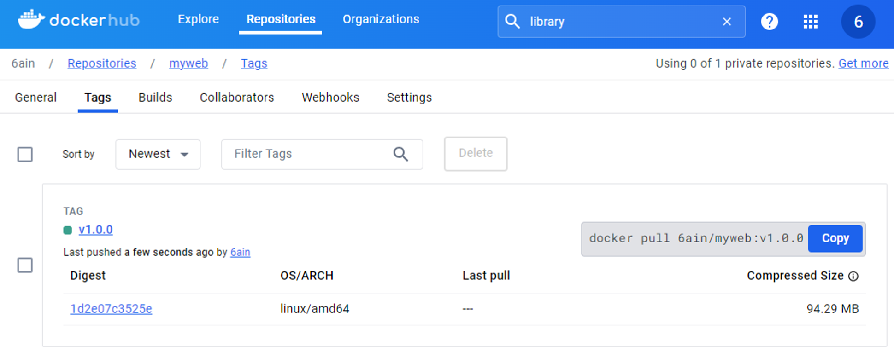
Task: Open Repositories in the top navigation
Action: (281, 19)
